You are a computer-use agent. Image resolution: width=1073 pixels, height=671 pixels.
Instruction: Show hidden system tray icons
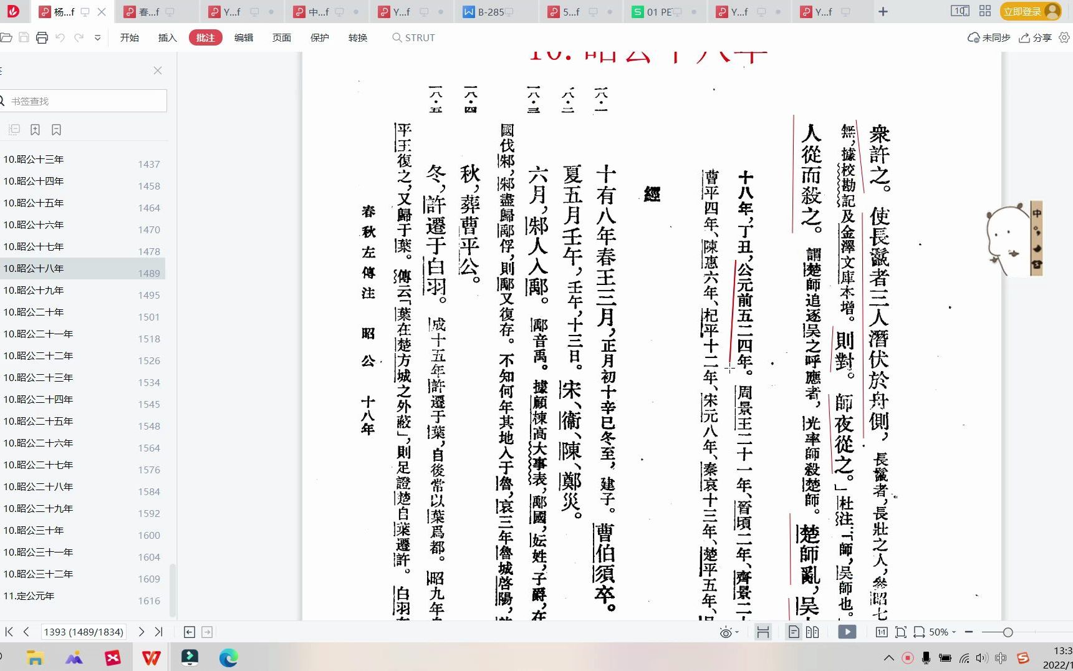pos(889,658)
